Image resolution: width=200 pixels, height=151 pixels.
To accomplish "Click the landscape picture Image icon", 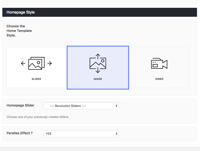I will point(98,63).
